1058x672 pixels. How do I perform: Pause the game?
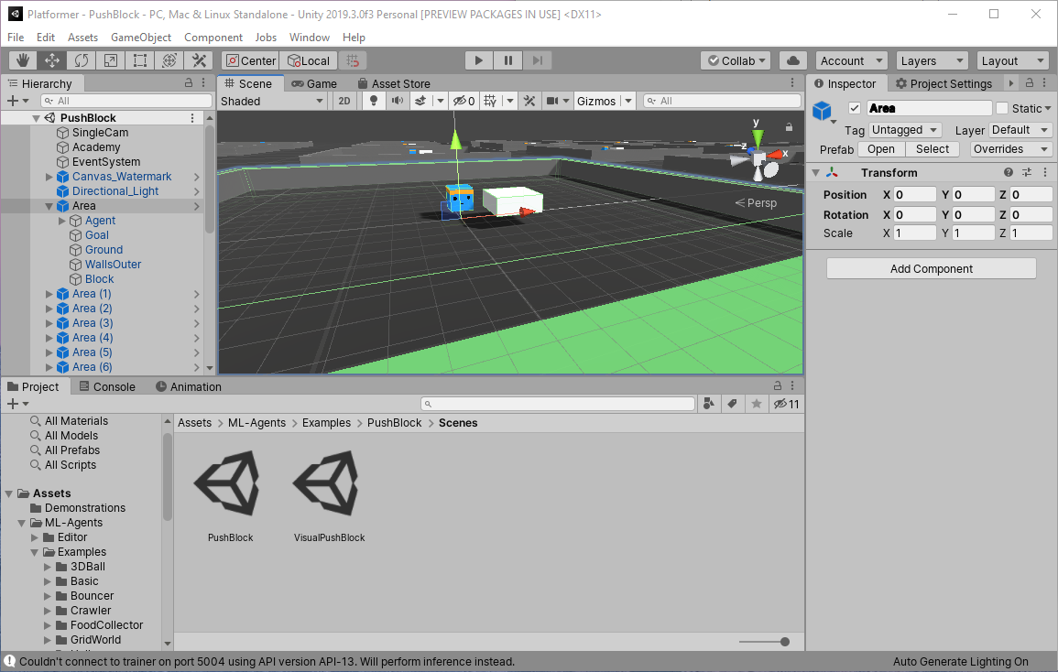tap(508, 60)
